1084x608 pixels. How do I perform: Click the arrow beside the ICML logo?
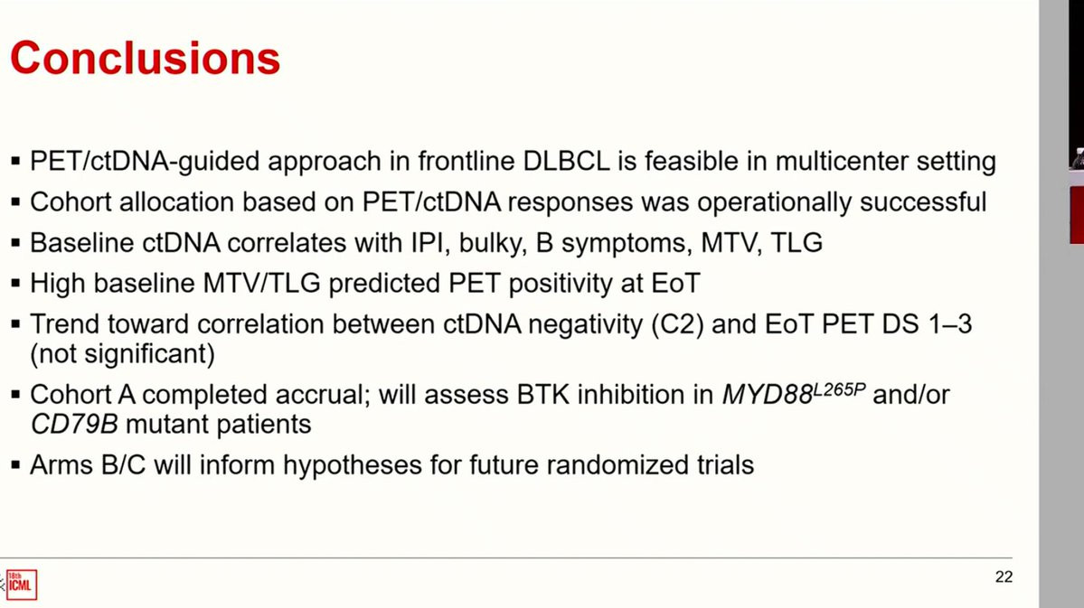[2, 585]
